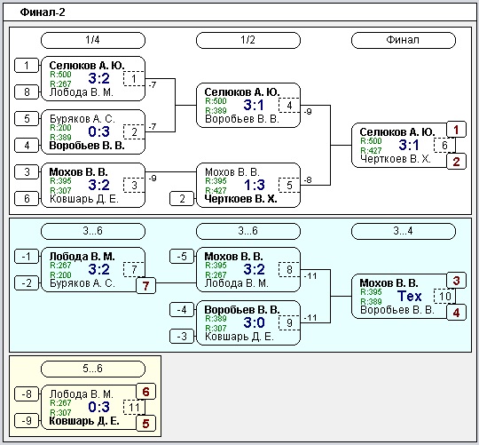Click the 1/4 round header
This screenshot has width=479, height=445.
click(93, 40)
